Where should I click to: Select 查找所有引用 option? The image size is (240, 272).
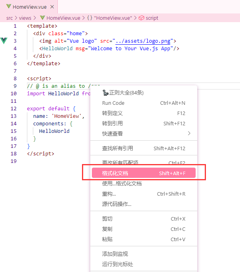[x=118, y=148]
